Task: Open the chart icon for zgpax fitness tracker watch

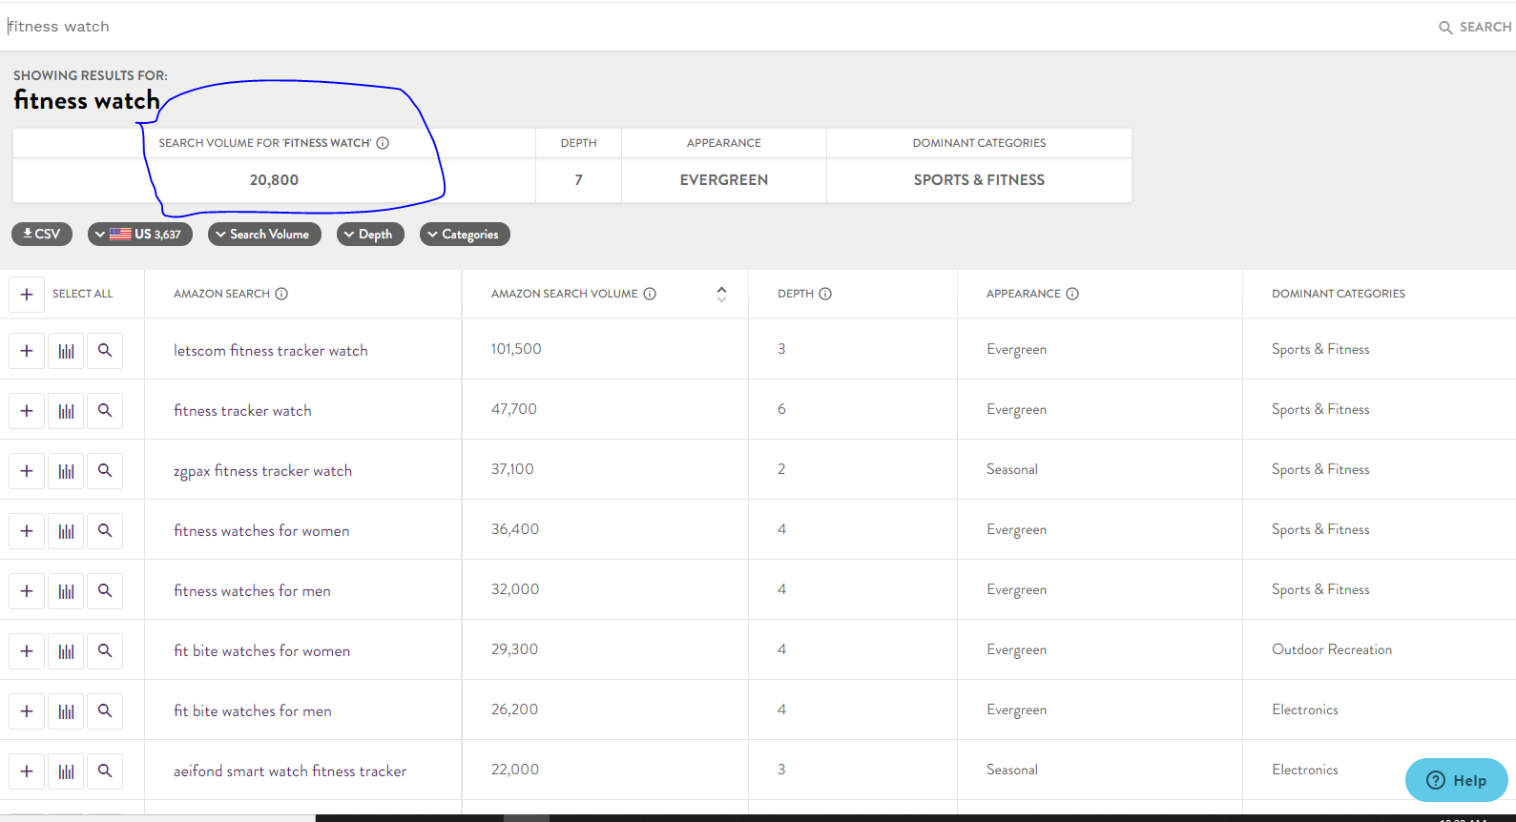Action: coord(66,471)
